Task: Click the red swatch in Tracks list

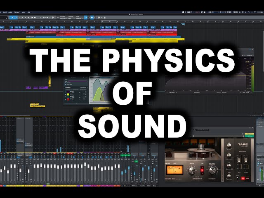Action: click(x=68, y=99)
